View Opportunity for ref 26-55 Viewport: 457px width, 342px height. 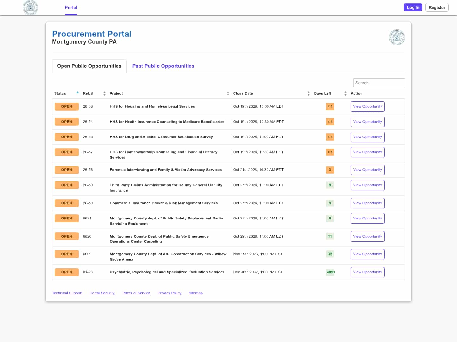(x=368, y=137)
